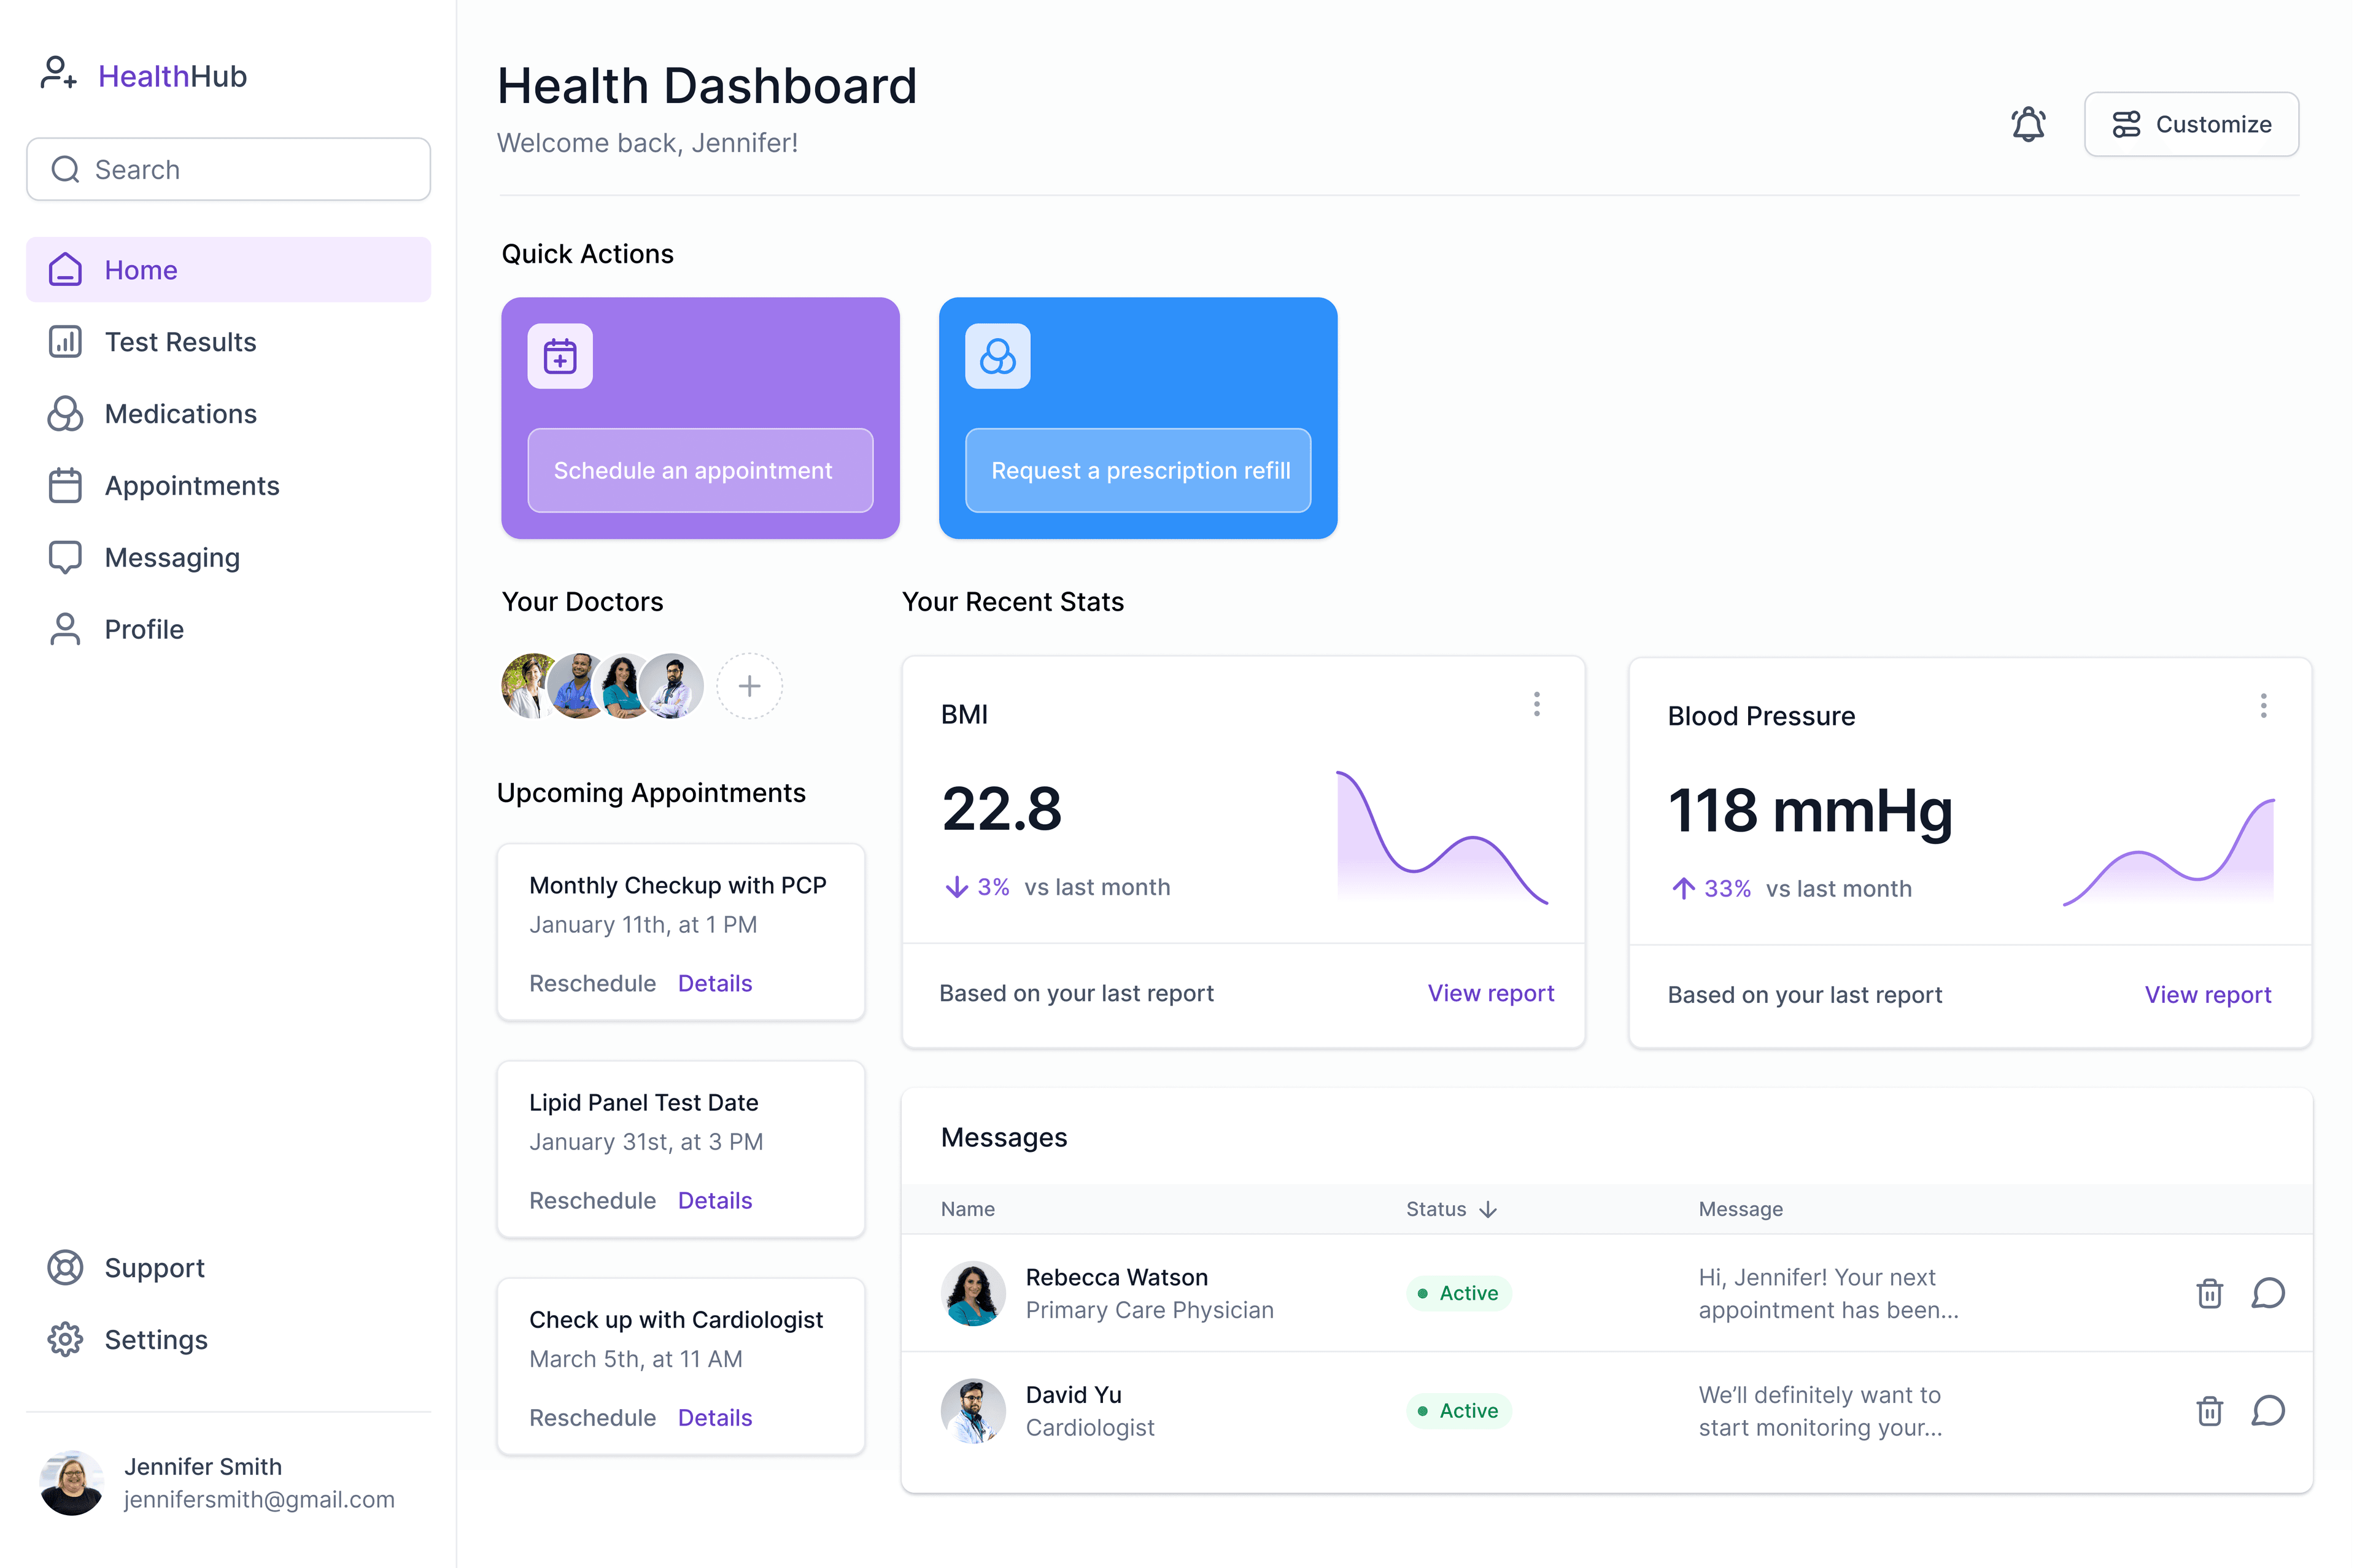View report for Blood Pressure
2357x1568 pixels.
pos(2207,995)
